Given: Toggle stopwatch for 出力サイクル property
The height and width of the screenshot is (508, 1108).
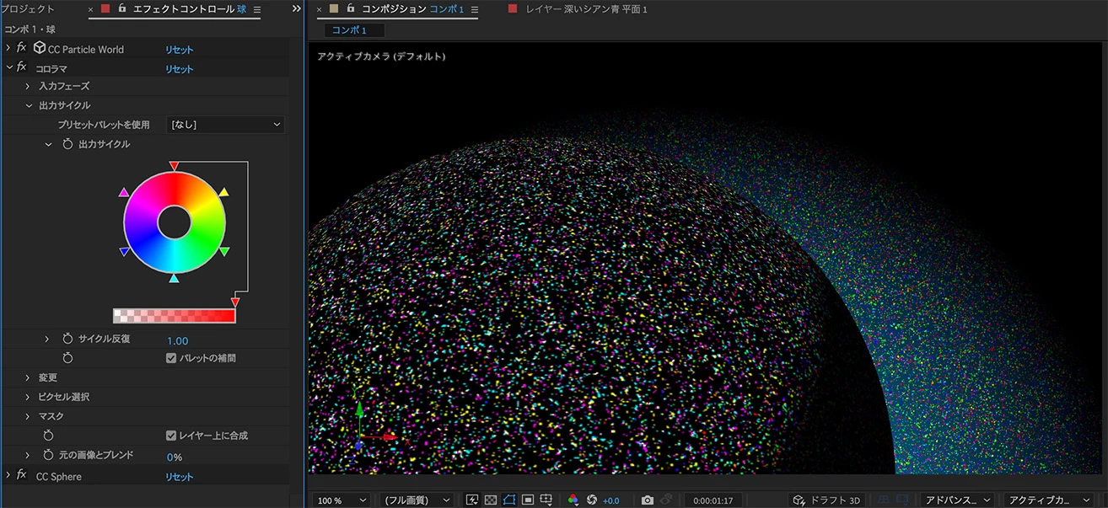Looking at the screenshot, I should pos(68,144).
